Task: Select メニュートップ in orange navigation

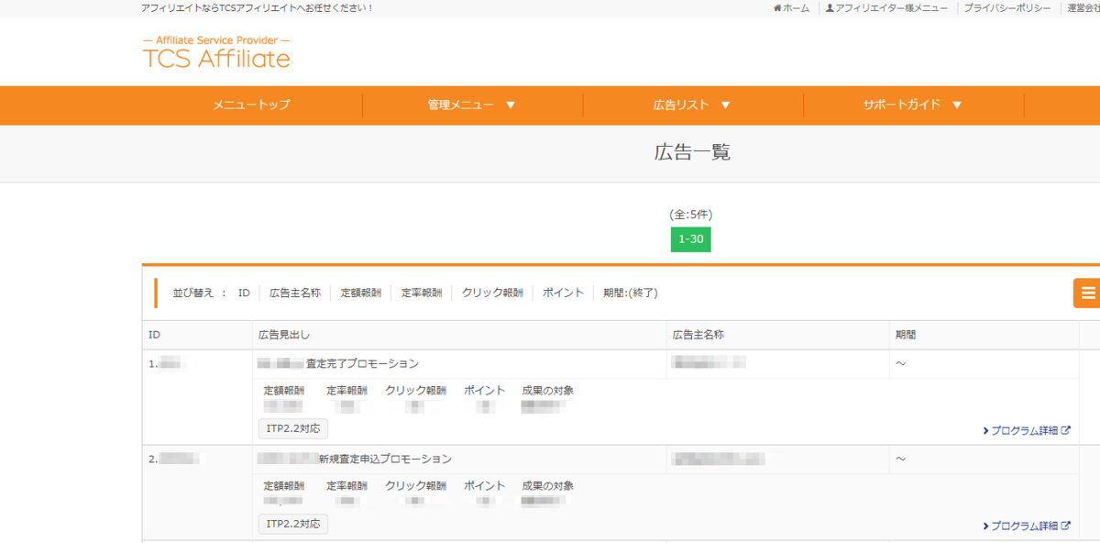Action: 251,105
